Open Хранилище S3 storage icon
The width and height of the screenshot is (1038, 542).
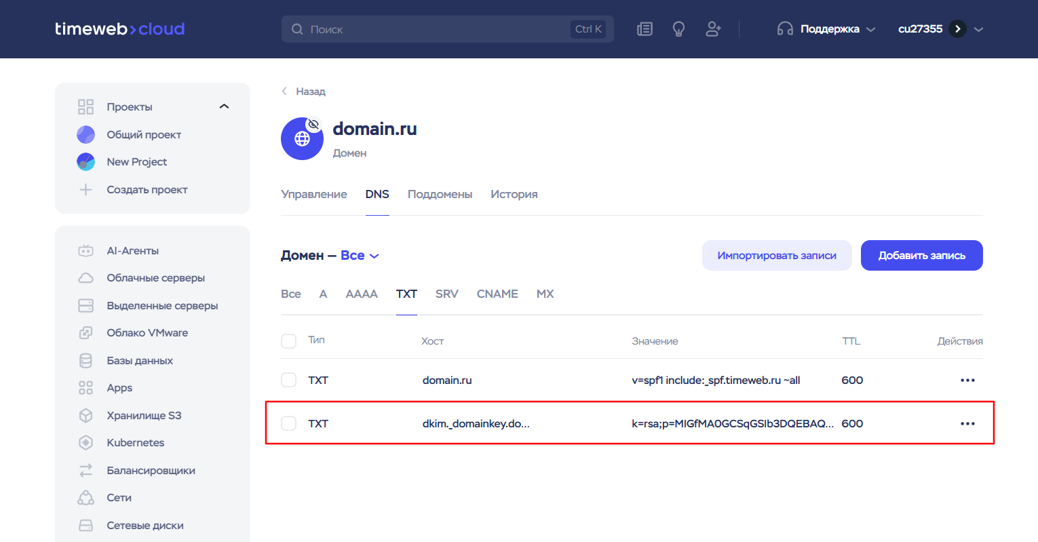(85, 415)
